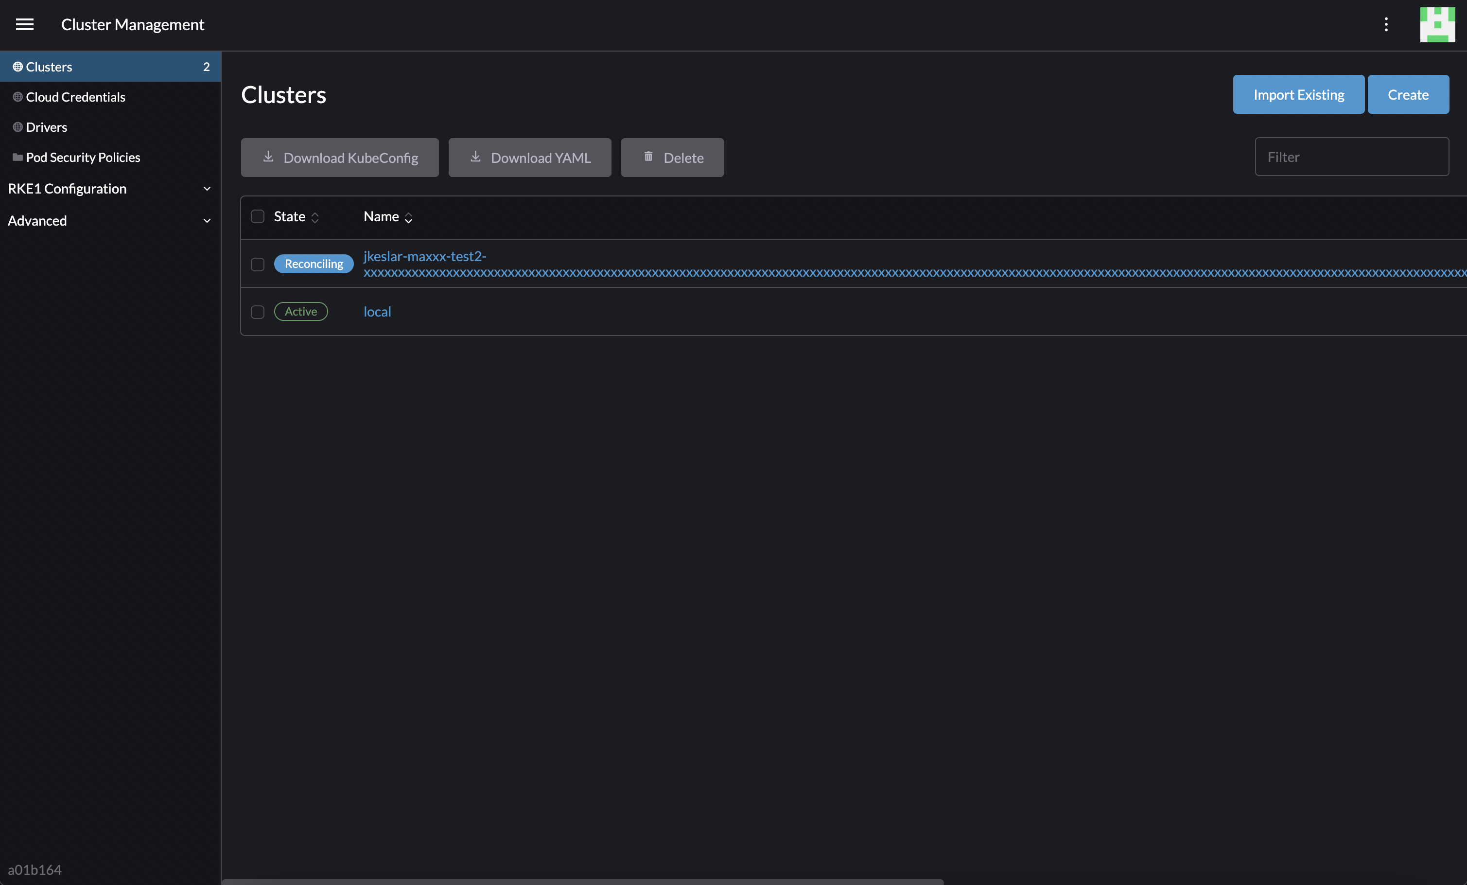The image size is (1467, 885).
Task: Click the download icon on Download KubeConfig
Action: (268, 157)
